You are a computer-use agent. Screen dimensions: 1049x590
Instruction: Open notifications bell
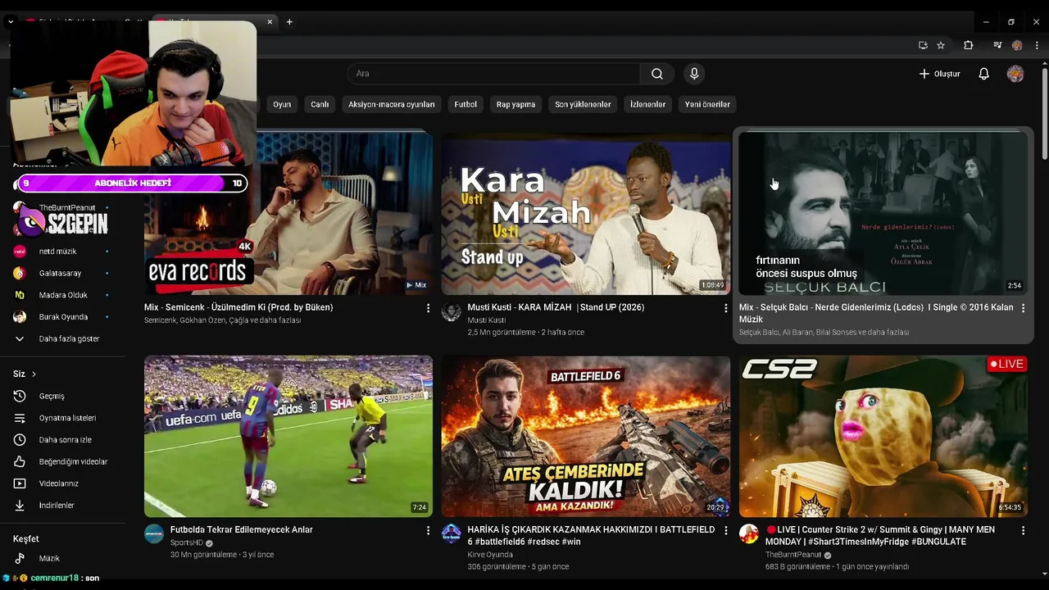(983, 74)
